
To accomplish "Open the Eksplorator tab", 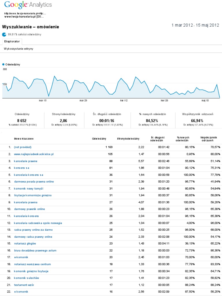I will 12,42.
